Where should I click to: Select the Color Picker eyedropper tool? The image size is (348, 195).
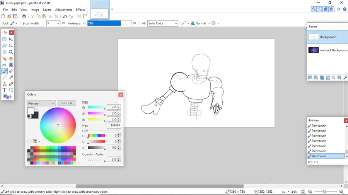click(x=11, y=77)
